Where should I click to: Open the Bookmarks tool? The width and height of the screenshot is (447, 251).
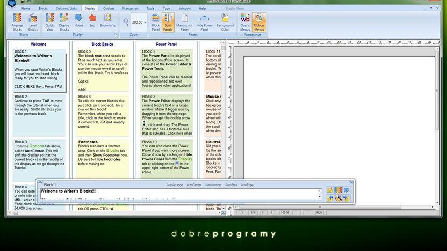(x=108, y=20)
